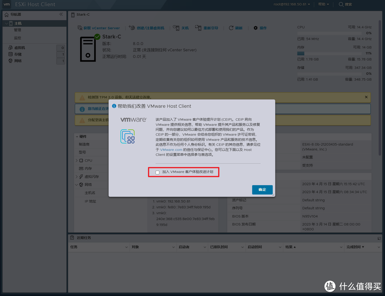Click the 搜索 search magnifier icon
Image resolution: width=385 pixels, height=296 pixels.
tap(341, 4)
